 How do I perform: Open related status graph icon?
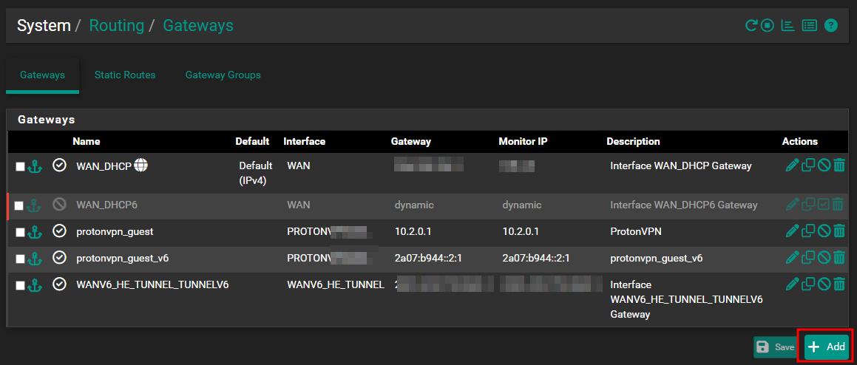pyautogui.click(x=787, y=25)
